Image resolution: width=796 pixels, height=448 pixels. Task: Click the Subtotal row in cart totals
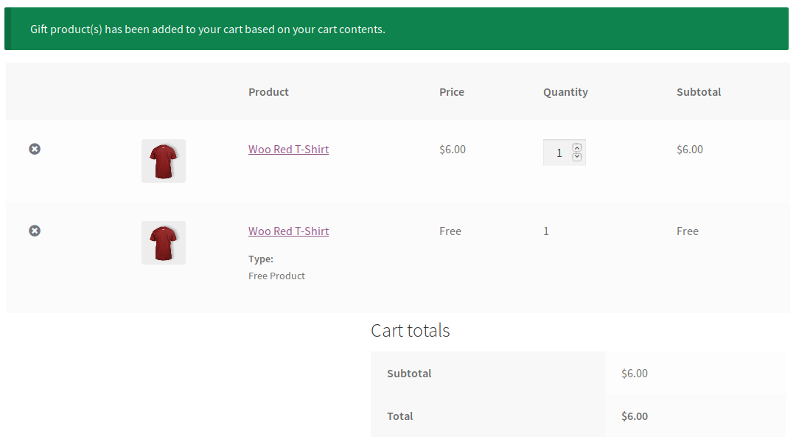coord(578,373)
